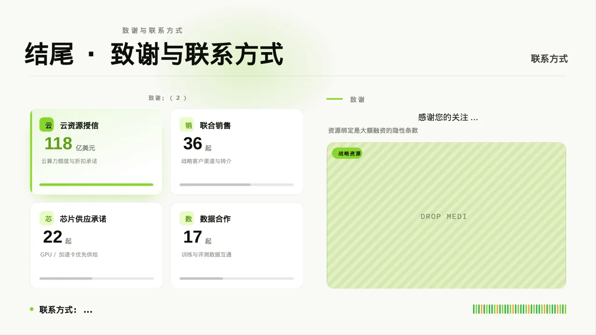Viewport: 596px width, 335px height.
Task: Click the 118 value in 云资源授信
Action: (x=58, y=143)
